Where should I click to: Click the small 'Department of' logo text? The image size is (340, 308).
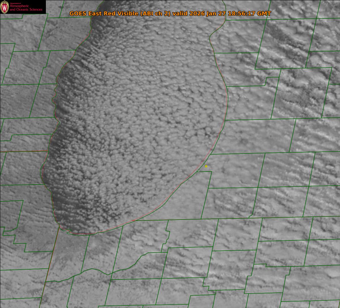pyautogui.click(x=15, y=3)
